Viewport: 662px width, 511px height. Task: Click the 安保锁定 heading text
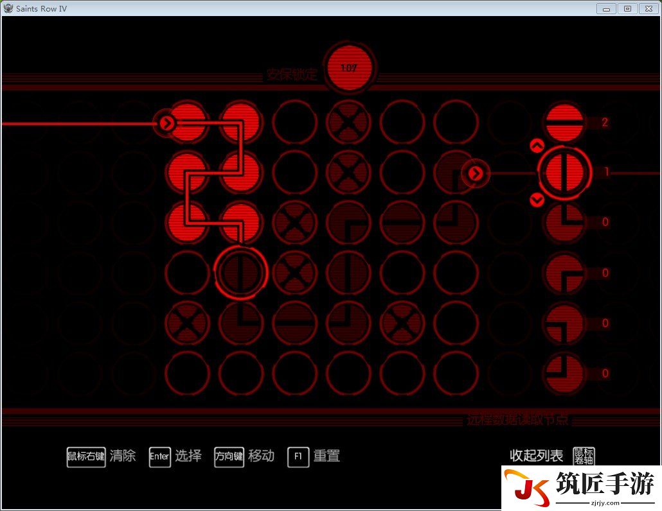(292, 74)
